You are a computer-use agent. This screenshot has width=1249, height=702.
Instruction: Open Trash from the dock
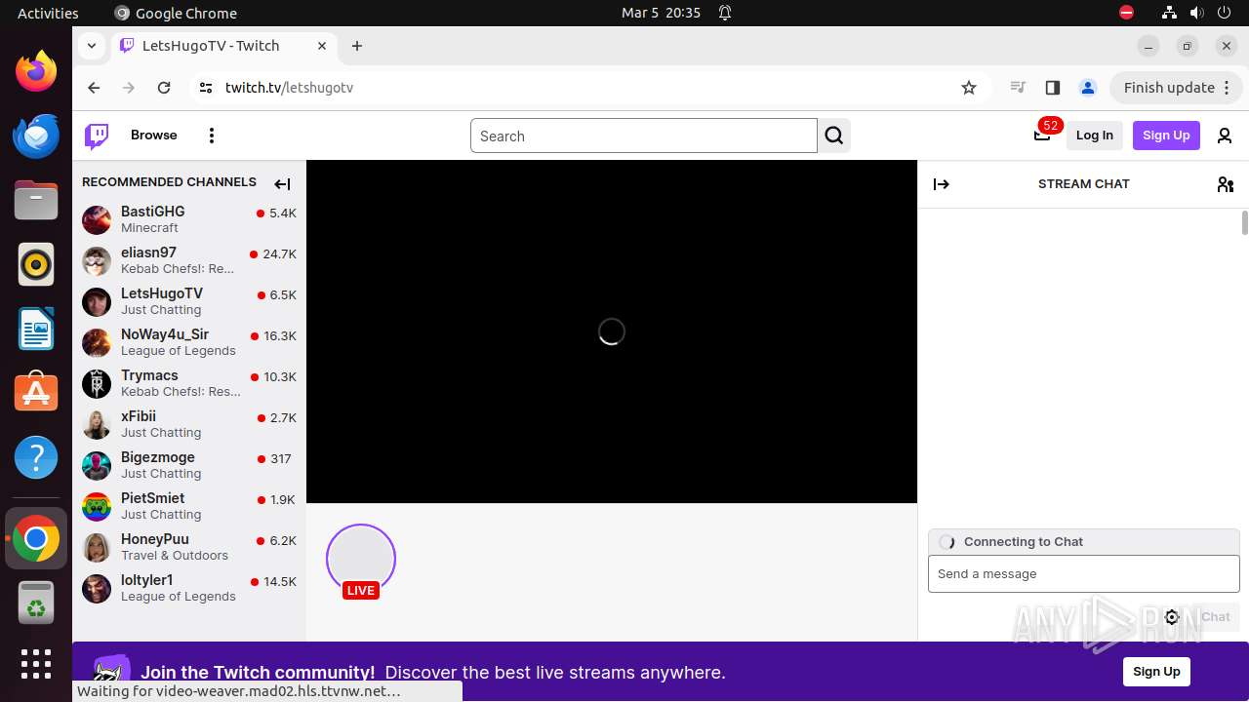(x=36, y=603)
